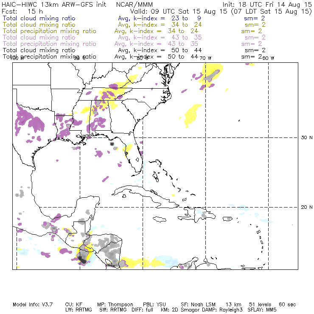This screenshot has height=314, width=314.
Task: Click the 'LW: RRTMG' text
Action: click(x=78, y=310)
